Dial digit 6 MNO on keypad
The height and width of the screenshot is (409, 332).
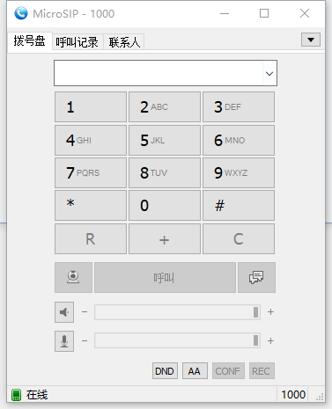[239, 141]
